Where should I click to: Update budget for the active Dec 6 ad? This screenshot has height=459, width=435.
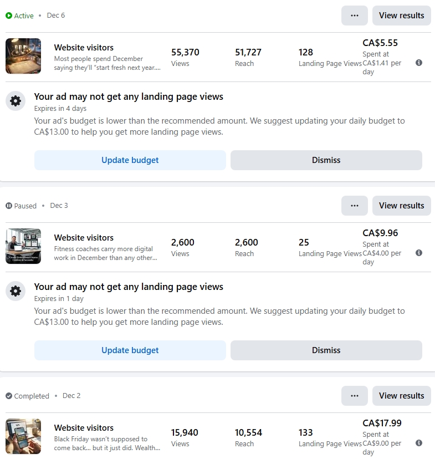(130, 160)
